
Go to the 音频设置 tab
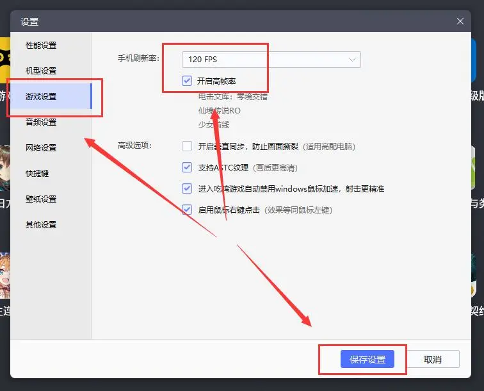coord(41,122)
